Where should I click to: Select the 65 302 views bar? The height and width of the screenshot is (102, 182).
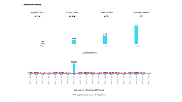124,74
